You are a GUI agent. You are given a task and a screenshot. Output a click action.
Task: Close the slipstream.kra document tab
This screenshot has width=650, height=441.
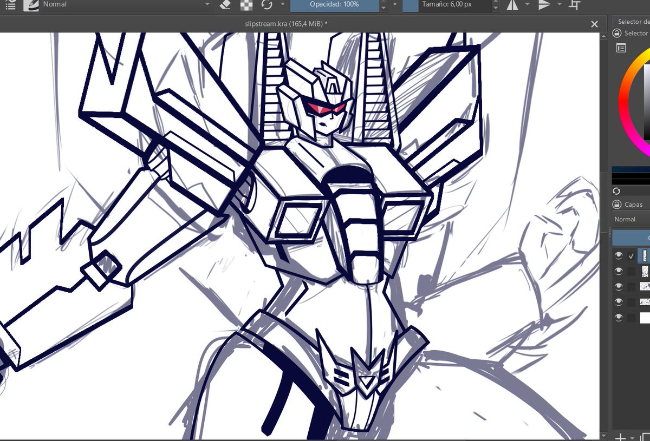594,24
